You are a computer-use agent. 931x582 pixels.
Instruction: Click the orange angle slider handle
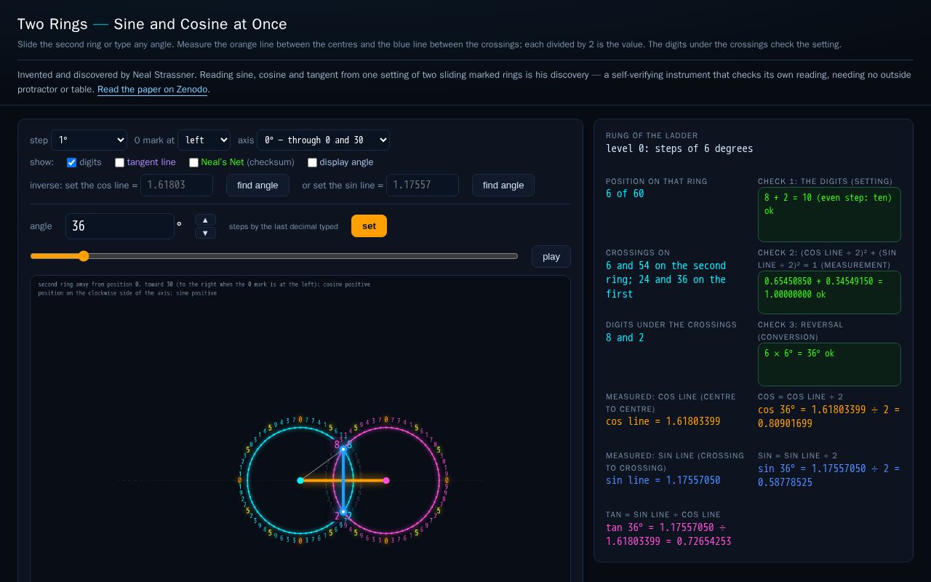coord(84,256)
